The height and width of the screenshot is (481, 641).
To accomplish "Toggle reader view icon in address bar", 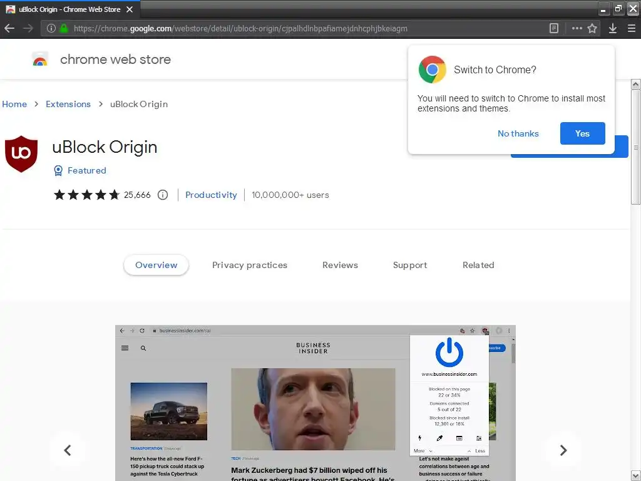I will click(553, 28).
